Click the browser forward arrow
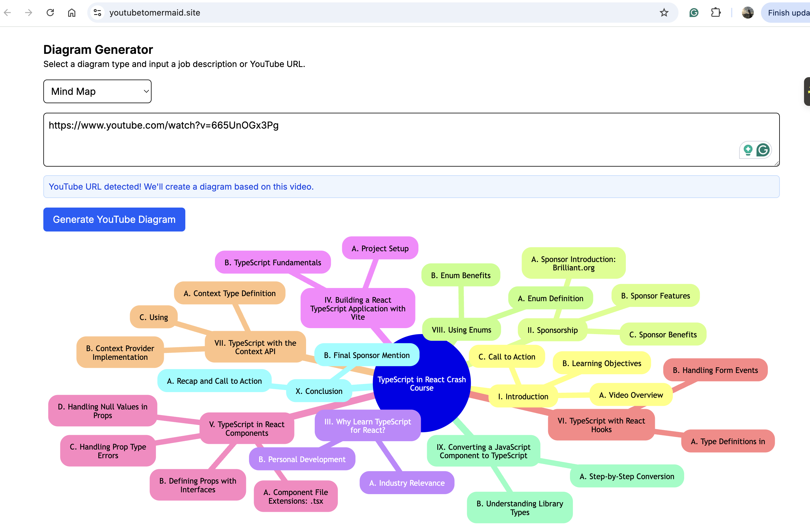 (x=29, y=13)
